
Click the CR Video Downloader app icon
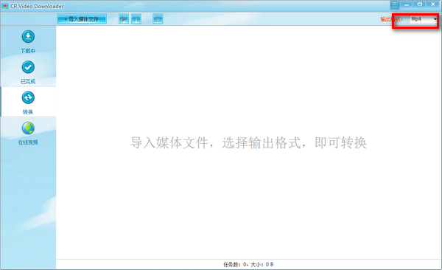[x=5, y=6]
